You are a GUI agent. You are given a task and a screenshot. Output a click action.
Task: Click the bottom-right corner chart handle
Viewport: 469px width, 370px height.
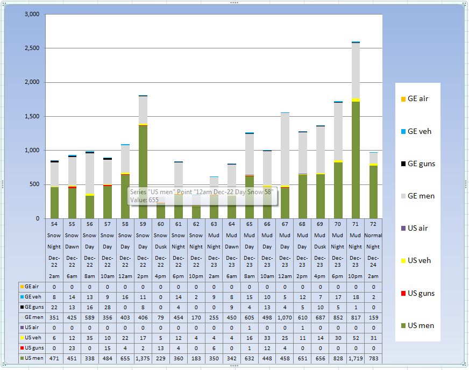[465, 365]
